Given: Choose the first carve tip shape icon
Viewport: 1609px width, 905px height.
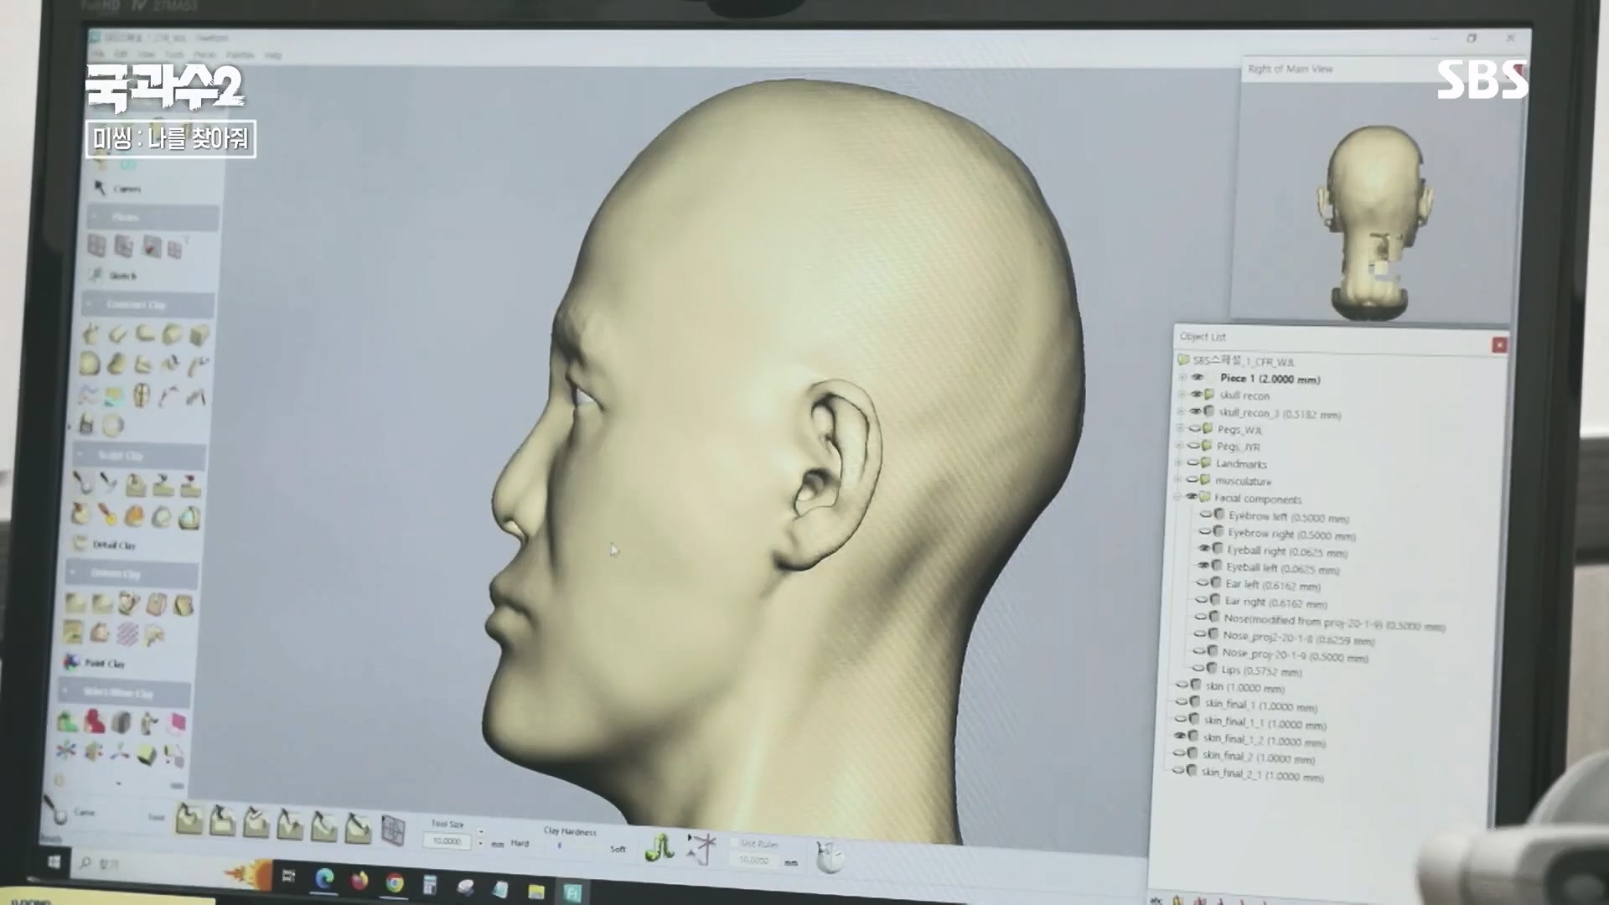Looking at the screenshot, I should coord(189,819).
